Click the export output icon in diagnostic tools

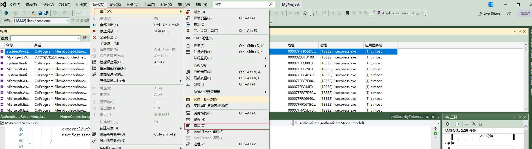[x=457, y=124]
